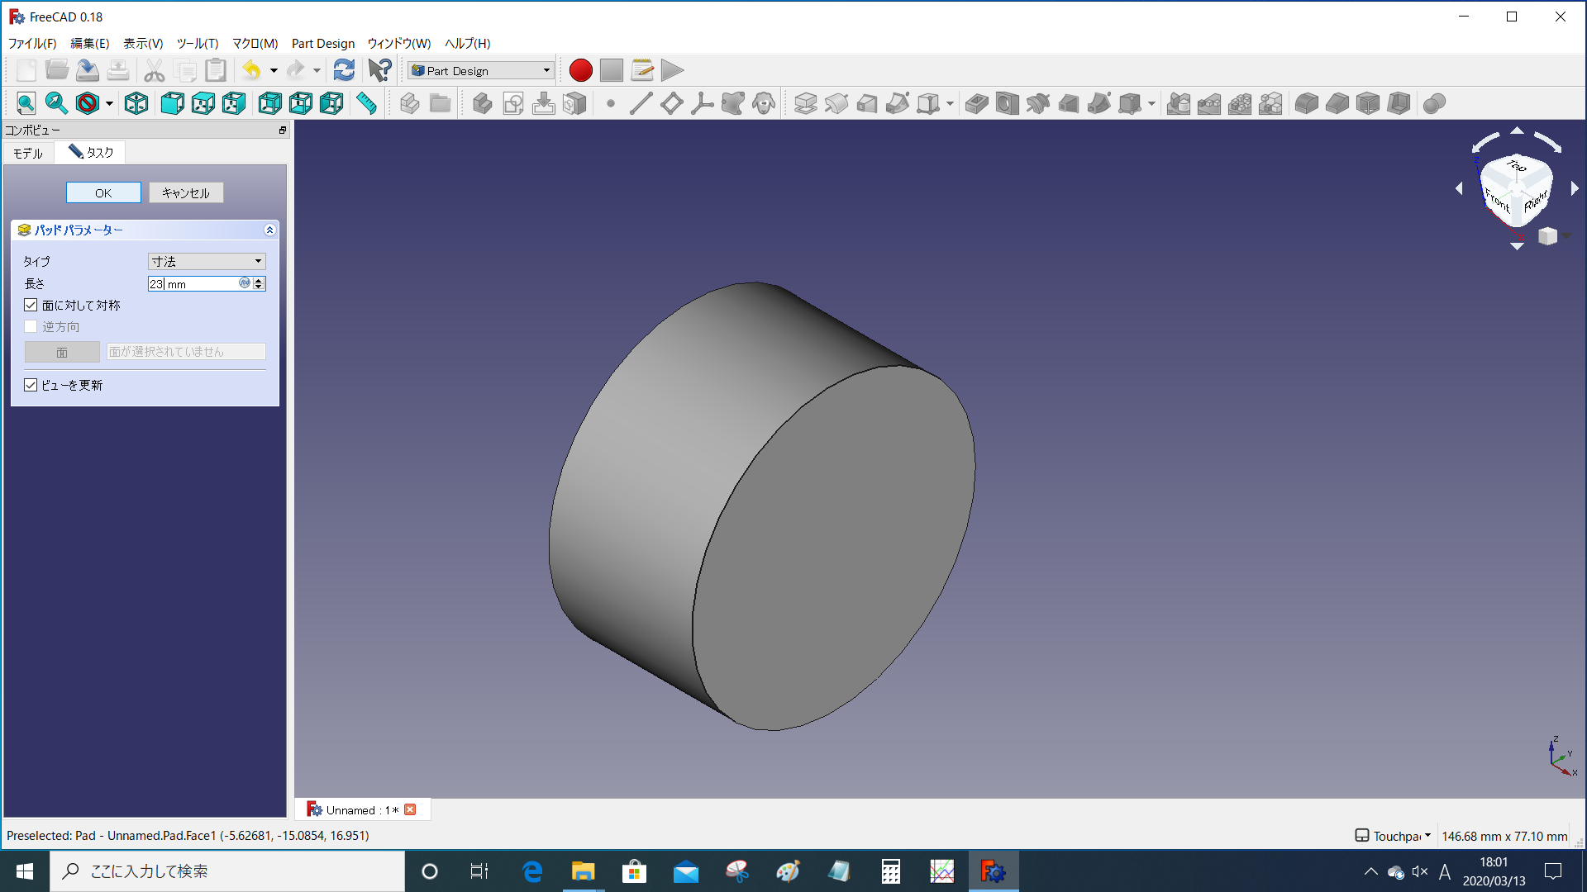Open Microsoft Edge from the taskbar

coord(532,871)
